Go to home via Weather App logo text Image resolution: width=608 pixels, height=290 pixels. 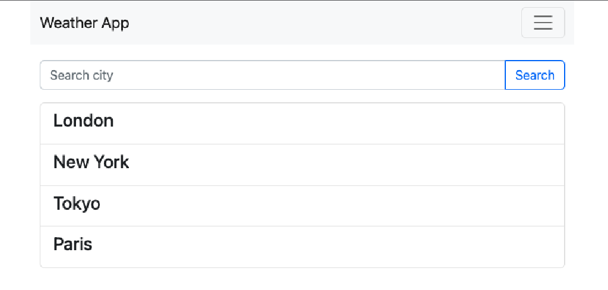coord(84,23)
